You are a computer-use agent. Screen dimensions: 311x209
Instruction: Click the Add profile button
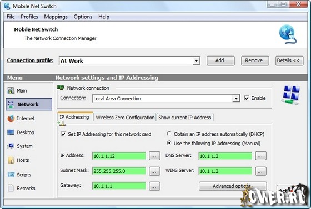click(220, 60)
